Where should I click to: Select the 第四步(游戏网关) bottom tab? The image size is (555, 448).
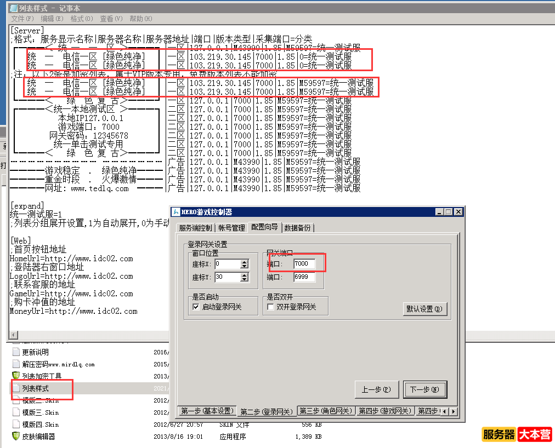(x=385, y=411)
